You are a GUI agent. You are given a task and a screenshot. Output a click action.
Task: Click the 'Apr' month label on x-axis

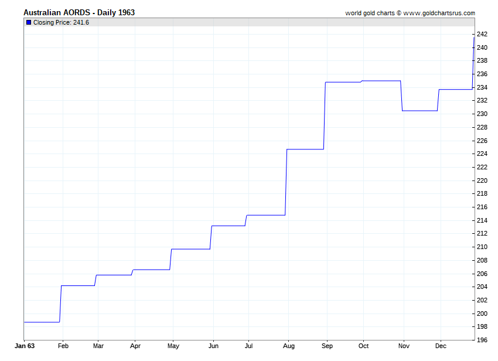(135, 346)
